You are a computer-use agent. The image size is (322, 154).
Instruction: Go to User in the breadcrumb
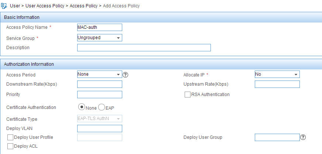[x=15, y=6]
